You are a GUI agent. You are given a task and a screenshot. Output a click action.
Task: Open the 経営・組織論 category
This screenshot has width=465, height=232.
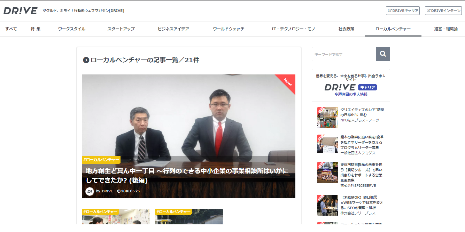(446, 29)
